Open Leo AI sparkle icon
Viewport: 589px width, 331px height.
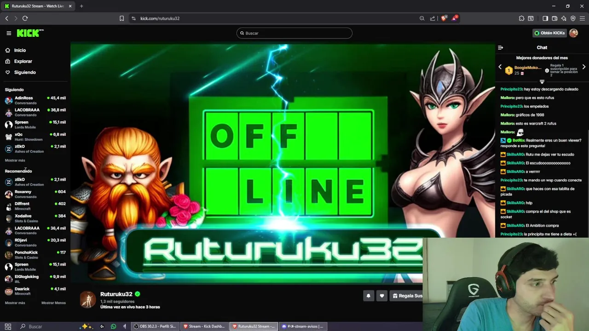(564, 18)
